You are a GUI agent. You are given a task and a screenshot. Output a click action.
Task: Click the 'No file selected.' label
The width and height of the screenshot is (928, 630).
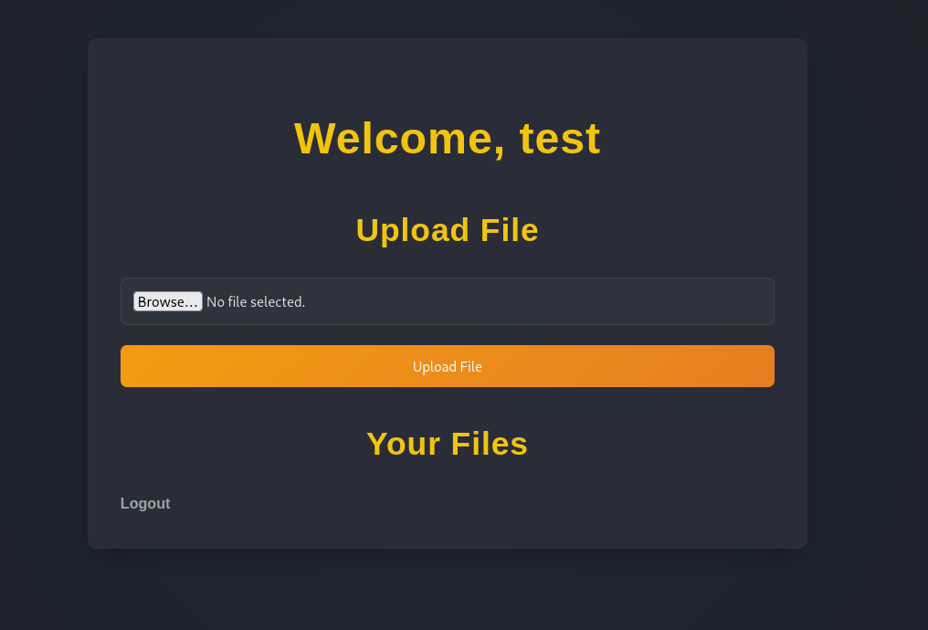256,301
